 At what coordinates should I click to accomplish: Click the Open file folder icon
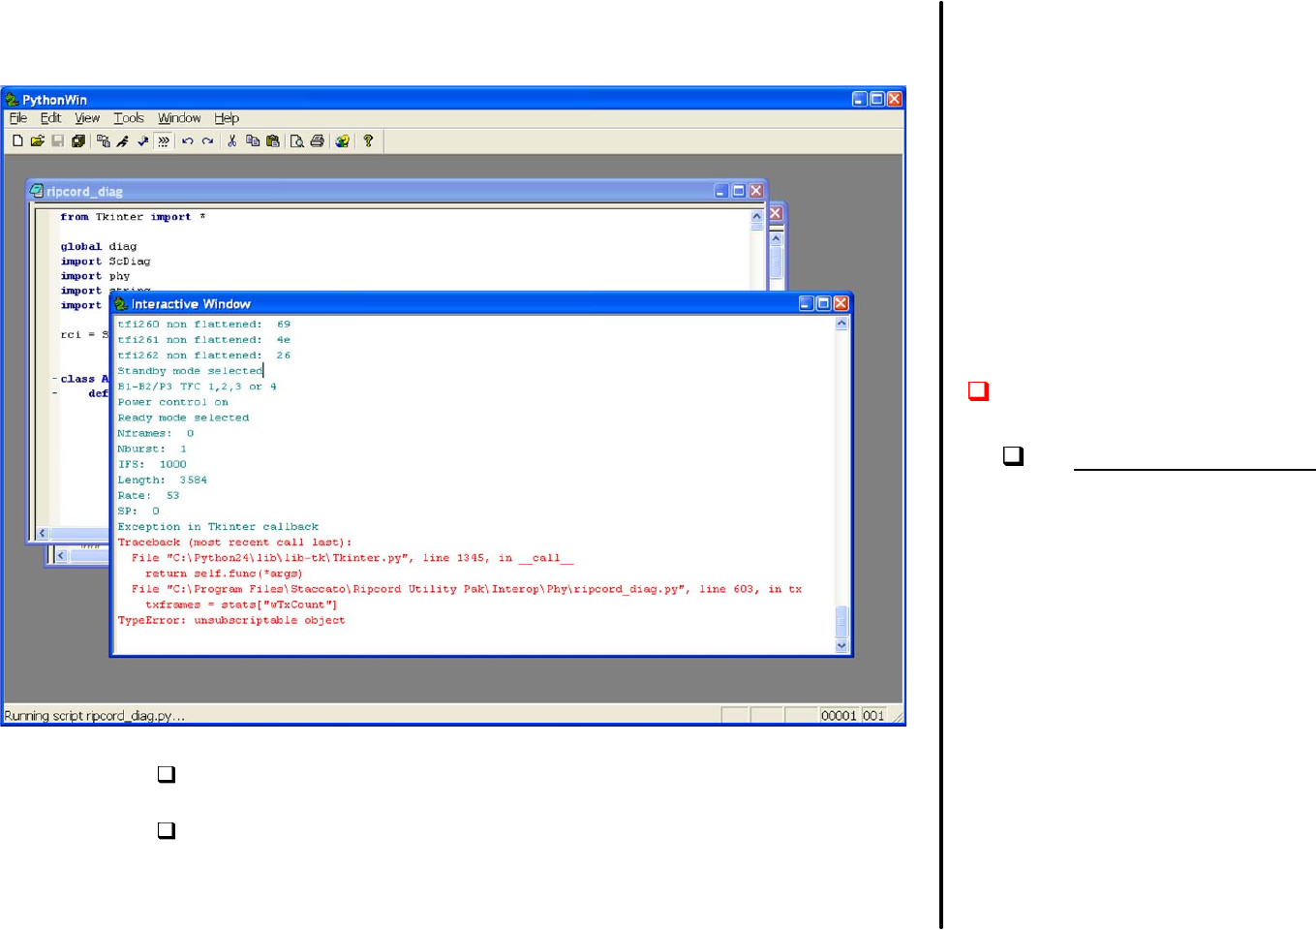click(x=37, y=141)
